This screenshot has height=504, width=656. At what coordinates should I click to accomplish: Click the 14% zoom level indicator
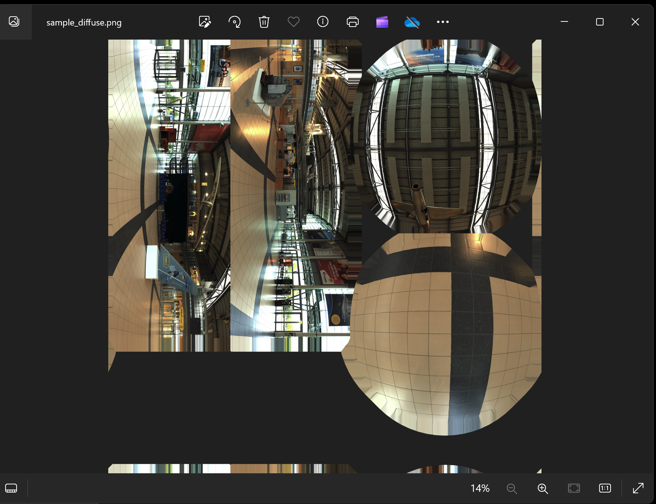click(480, 488)
